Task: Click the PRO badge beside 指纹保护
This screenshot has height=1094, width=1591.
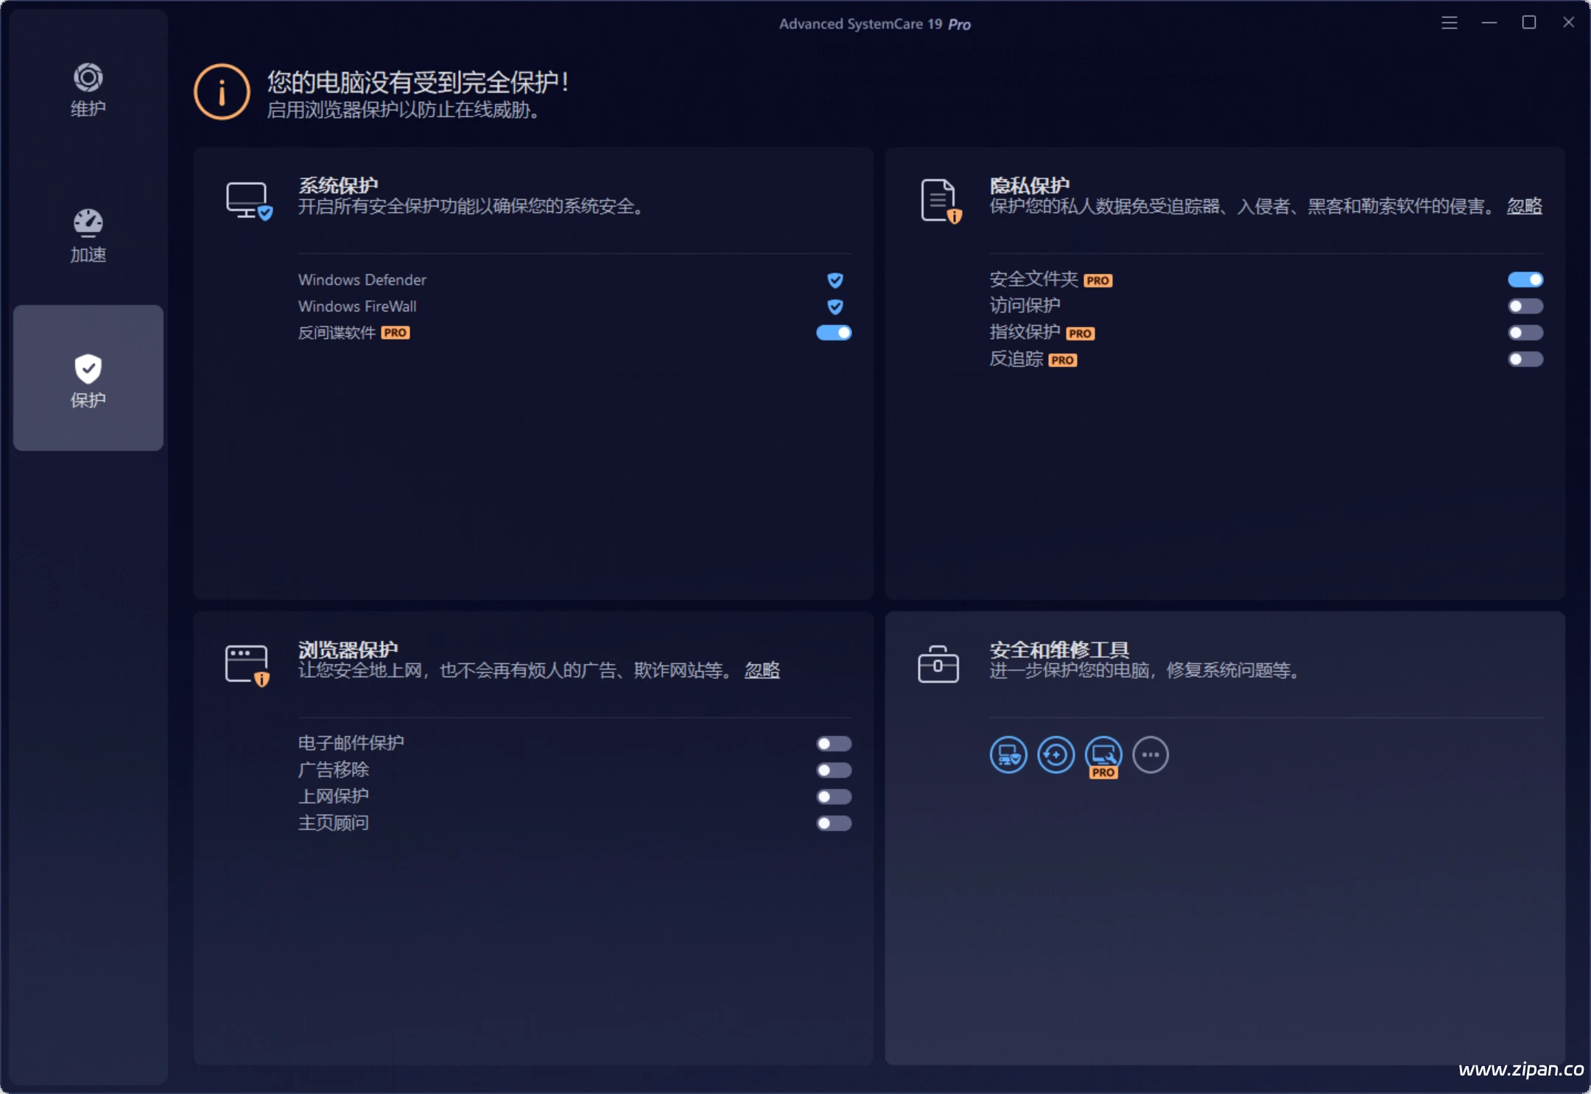Action: 1081,334
